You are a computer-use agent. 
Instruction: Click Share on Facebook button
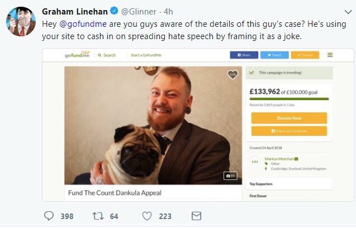coord(289,131)
